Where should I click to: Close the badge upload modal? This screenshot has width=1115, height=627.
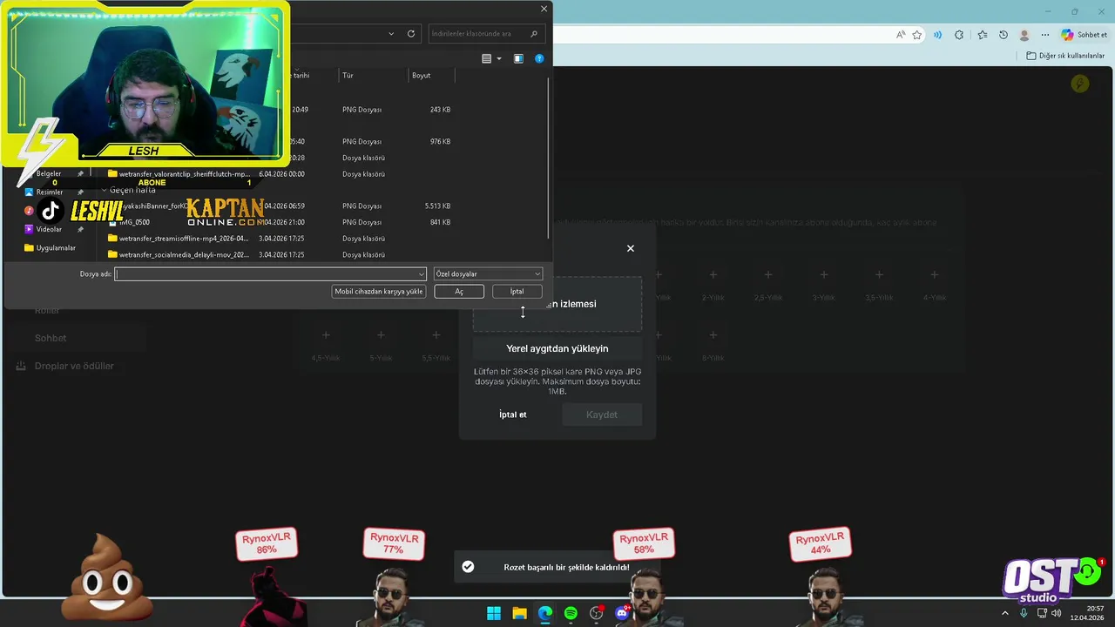(631, 248)
